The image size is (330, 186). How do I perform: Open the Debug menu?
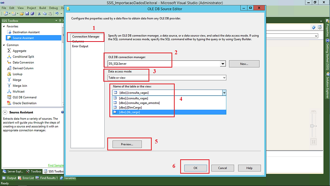[54, 8]
